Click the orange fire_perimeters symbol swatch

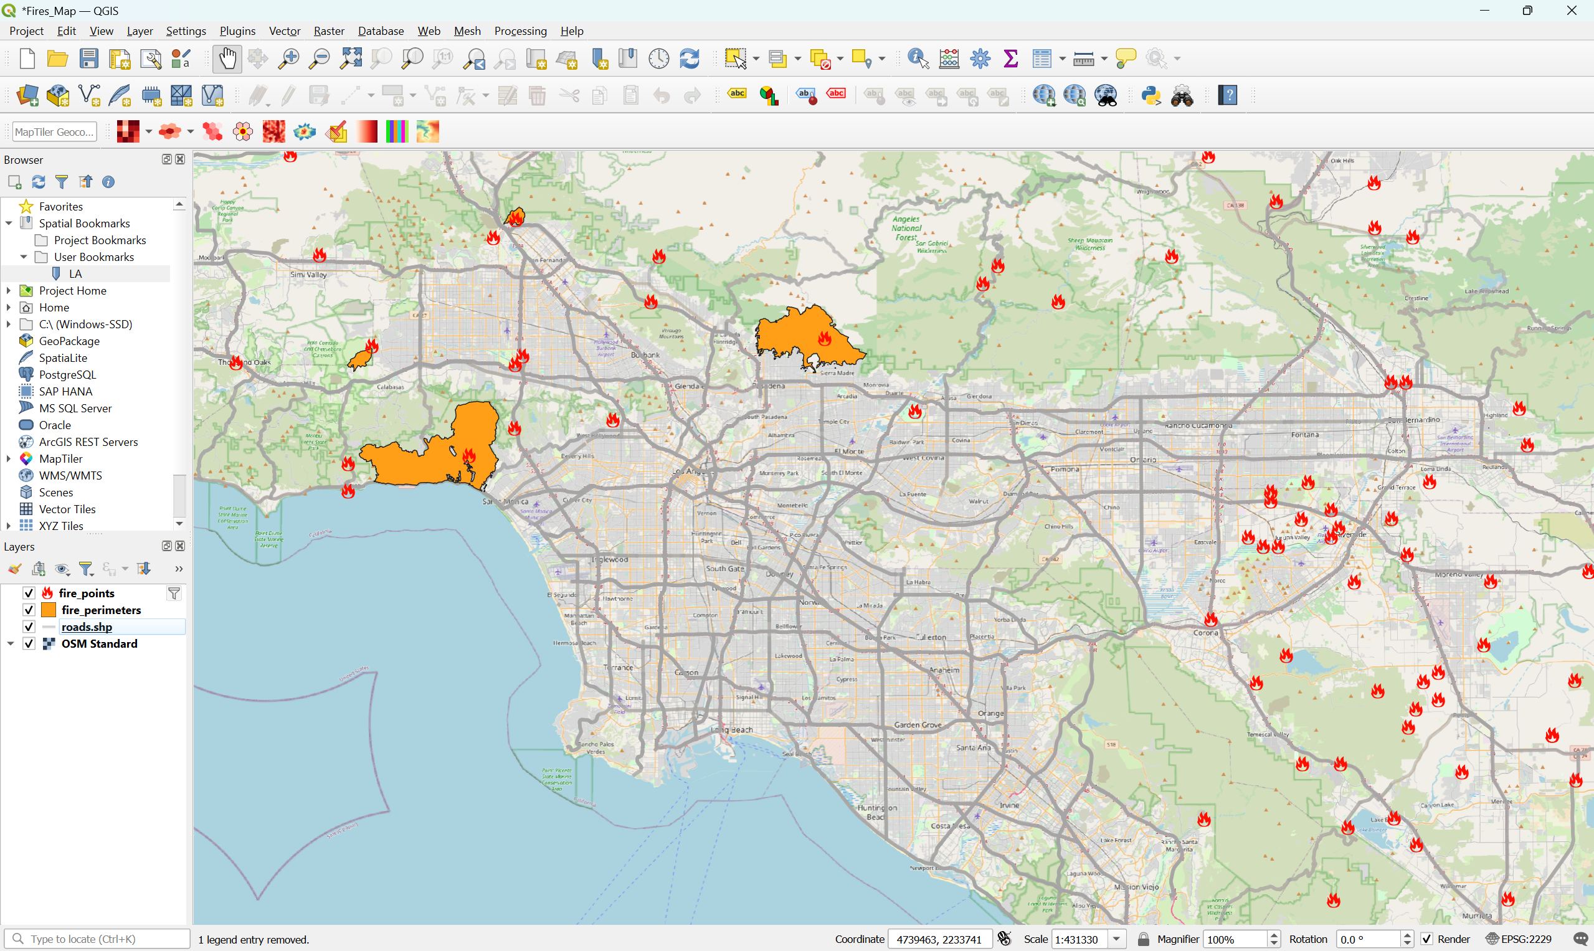click(49, 610)
